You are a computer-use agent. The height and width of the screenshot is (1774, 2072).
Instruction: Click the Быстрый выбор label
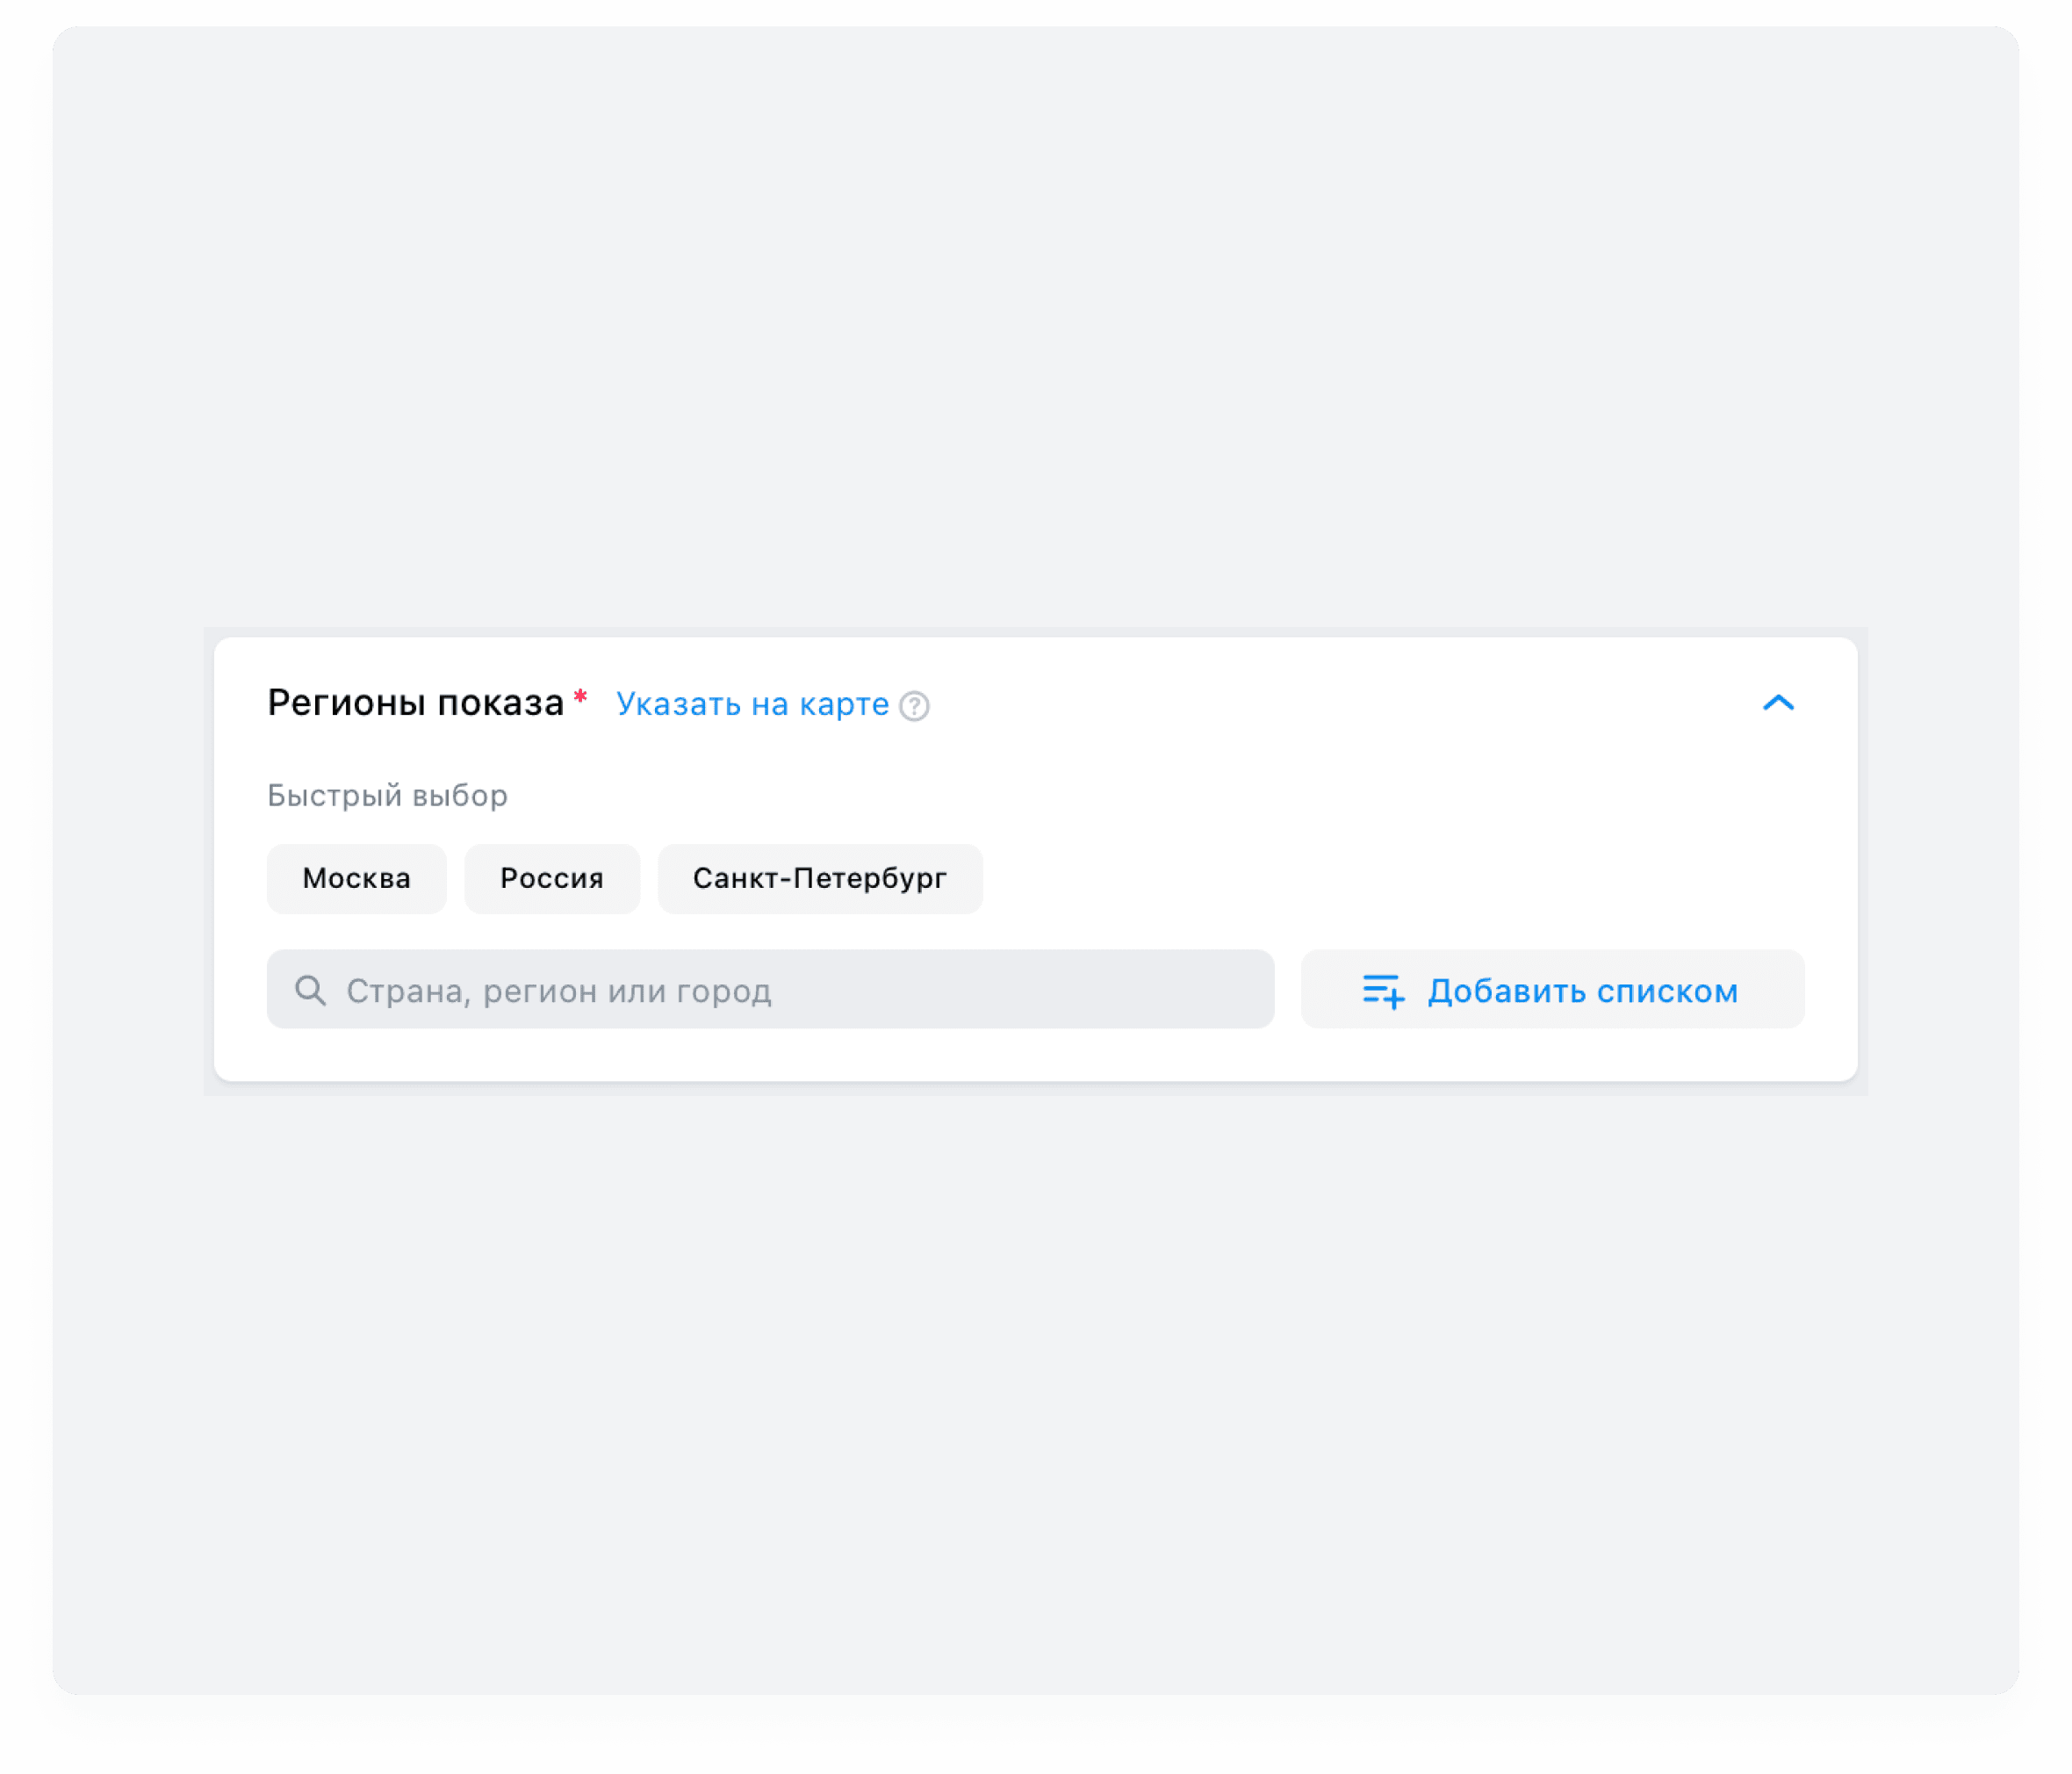388,796
